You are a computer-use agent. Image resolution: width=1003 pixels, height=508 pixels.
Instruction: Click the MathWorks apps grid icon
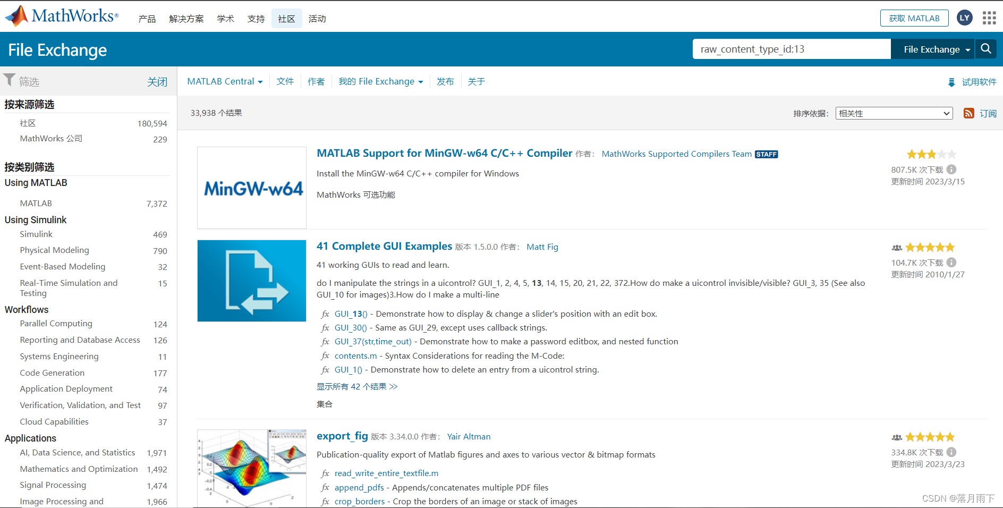tap(989, 18)
